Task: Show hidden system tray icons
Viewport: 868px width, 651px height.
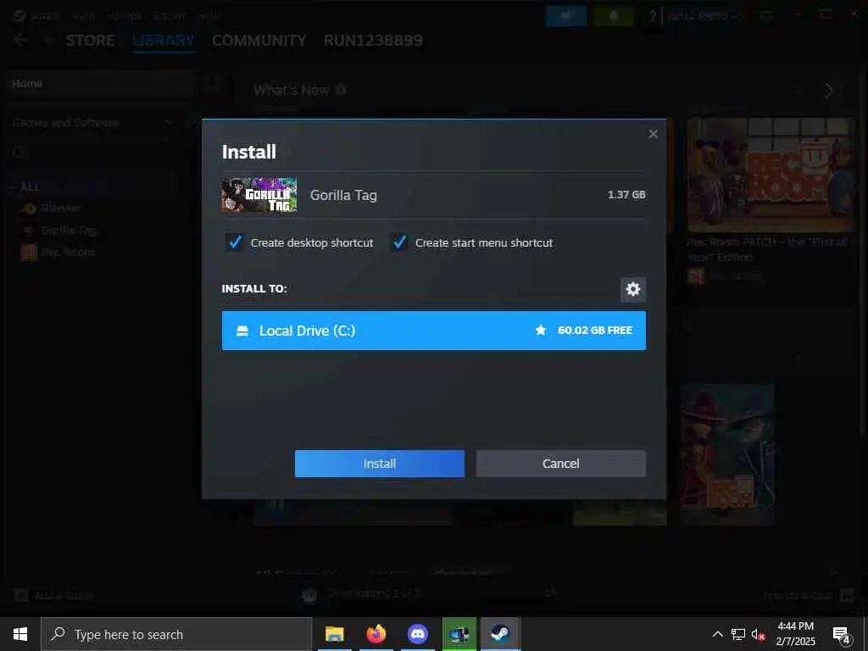Action: tap(717, 634)
